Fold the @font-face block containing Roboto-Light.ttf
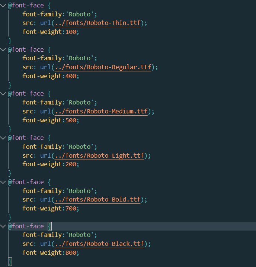 pyautogui.click(x=3, y=138)
